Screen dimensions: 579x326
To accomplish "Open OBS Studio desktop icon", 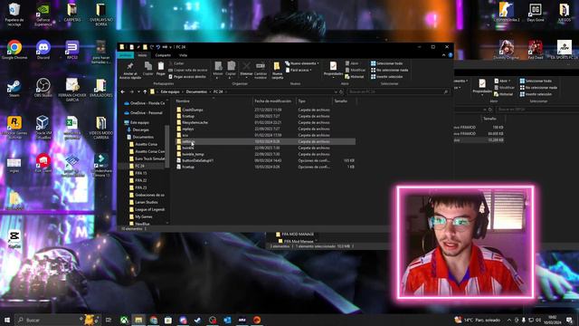I will [x=43, y=88].
